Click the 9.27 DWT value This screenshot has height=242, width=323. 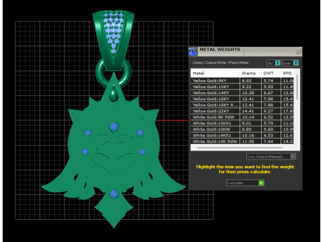[x=268, y=111]
